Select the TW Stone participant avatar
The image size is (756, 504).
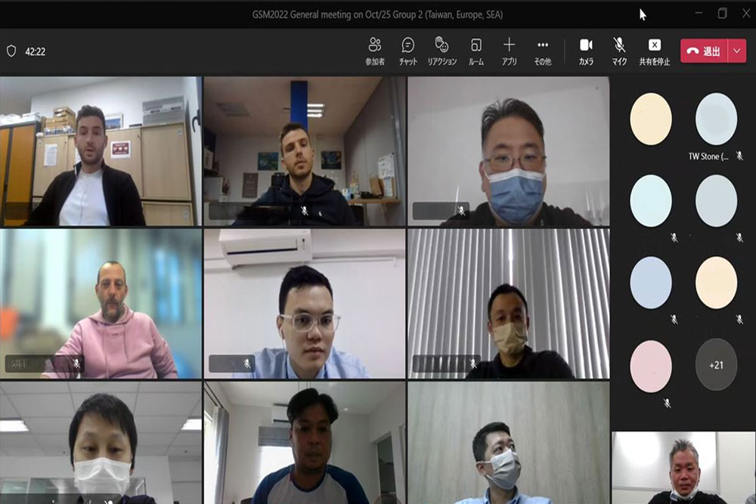pos(716,119)
